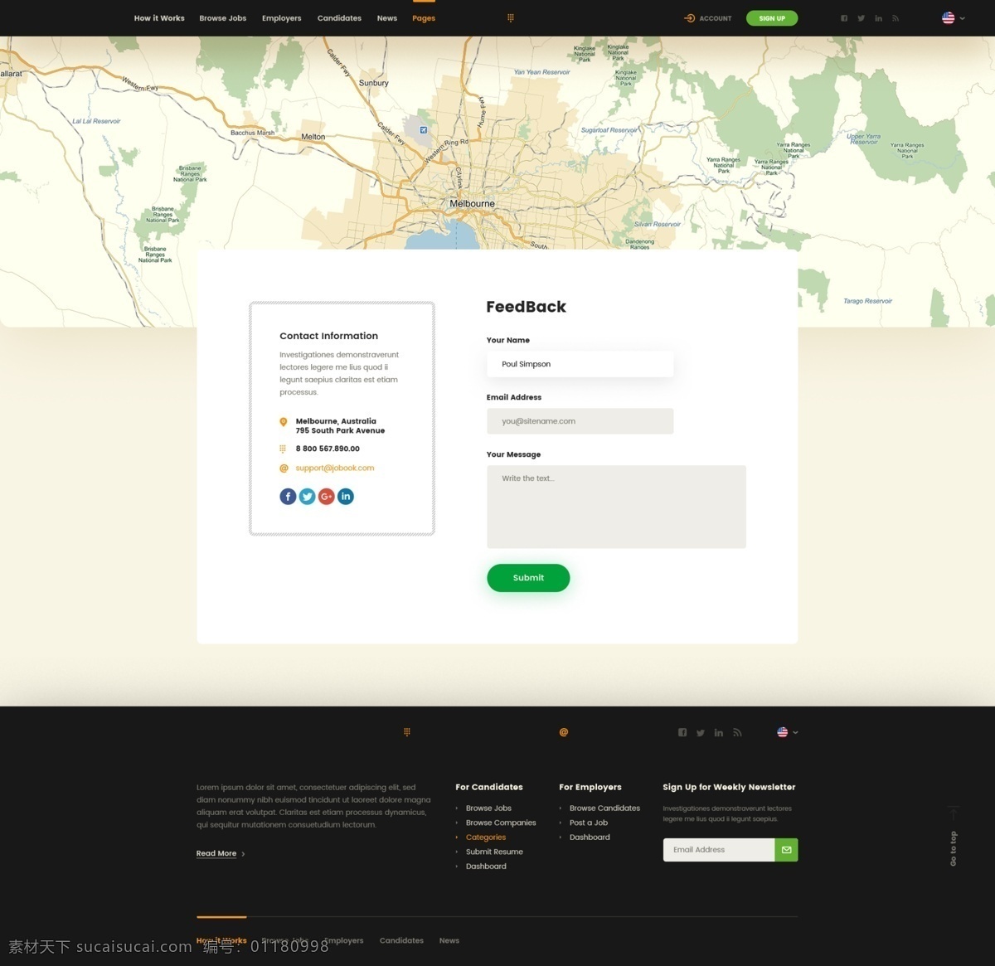Follow the Read More link in footer
995x966 pixels.
pyautogui.click(x=221, y=853)
